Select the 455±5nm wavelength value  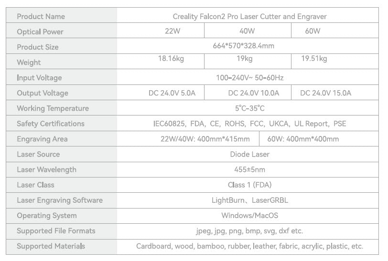(x=249, y=169)
